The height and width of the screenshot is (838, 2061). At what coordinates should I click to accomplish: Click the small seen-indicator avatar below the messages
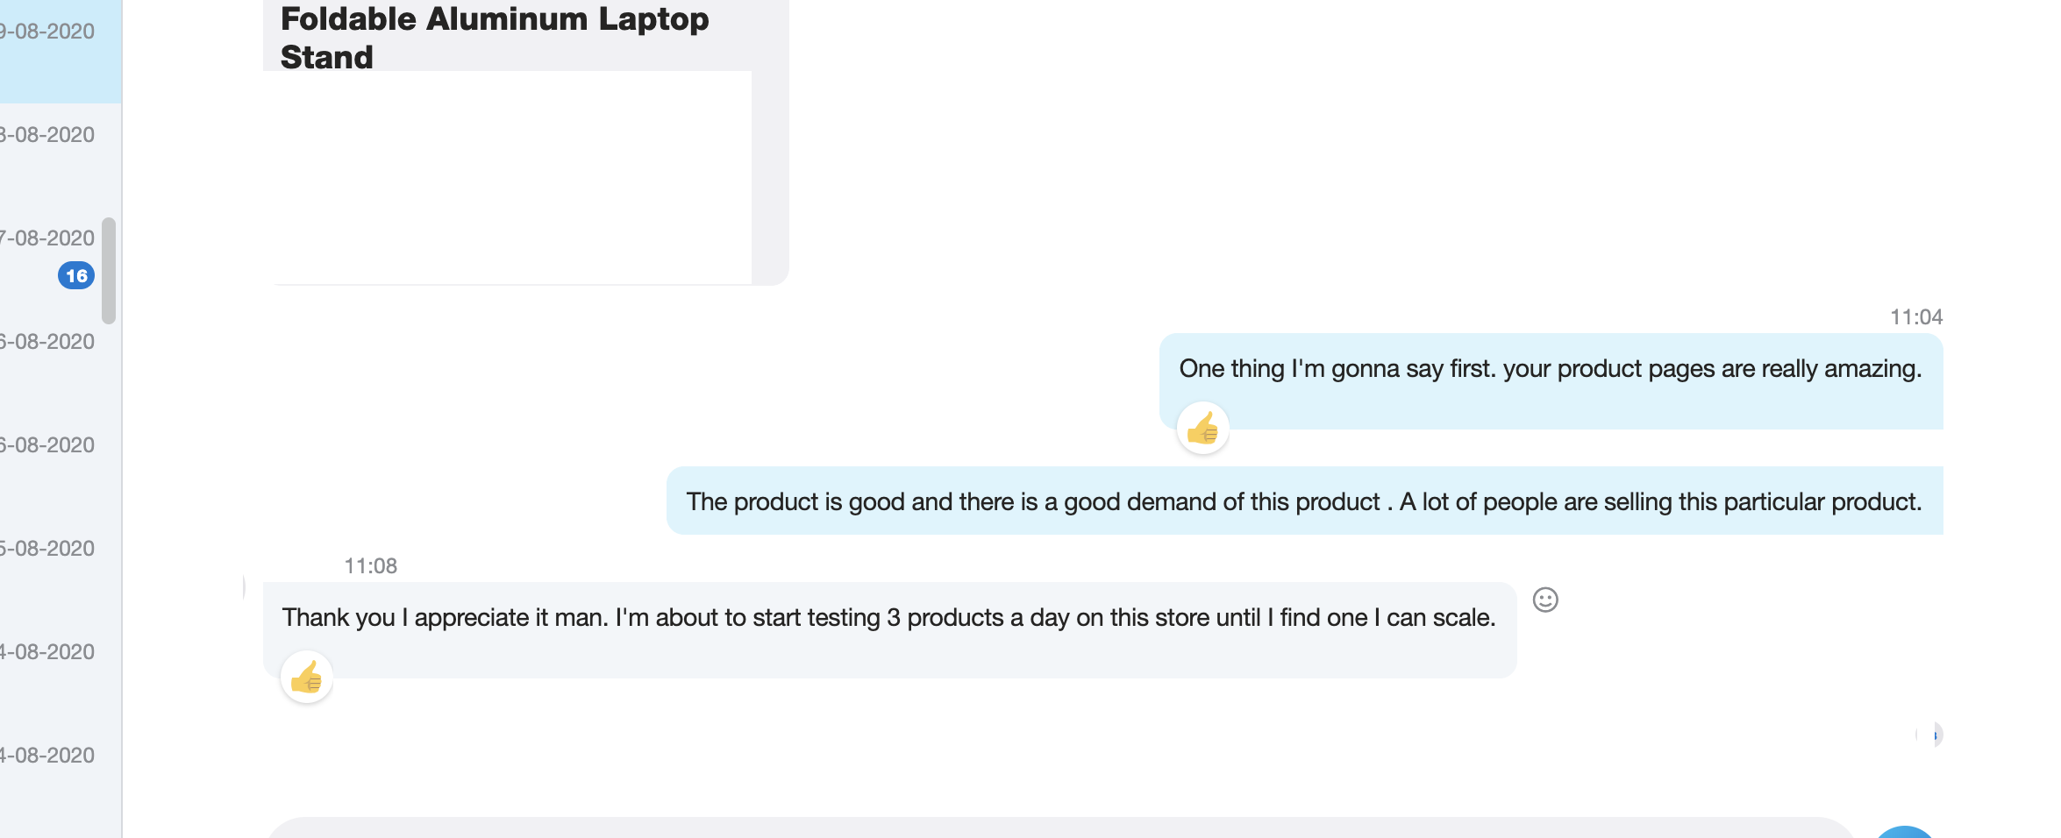click(1930, 735)
